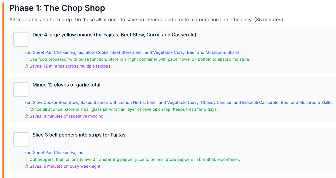Click the Slice 3 bell peppers into strips title
This screenshot has height=178, width=336.
[x=79, y=135]
